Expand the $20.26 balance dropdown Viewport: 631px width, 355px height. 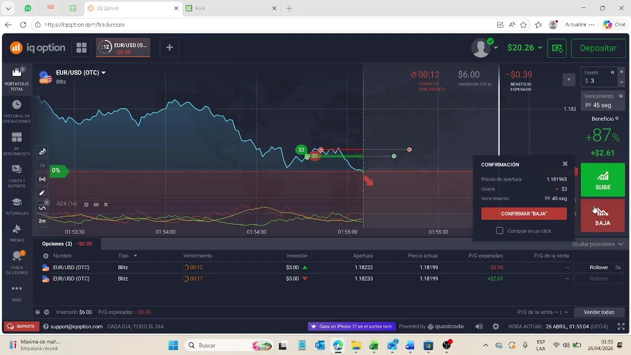540,48
